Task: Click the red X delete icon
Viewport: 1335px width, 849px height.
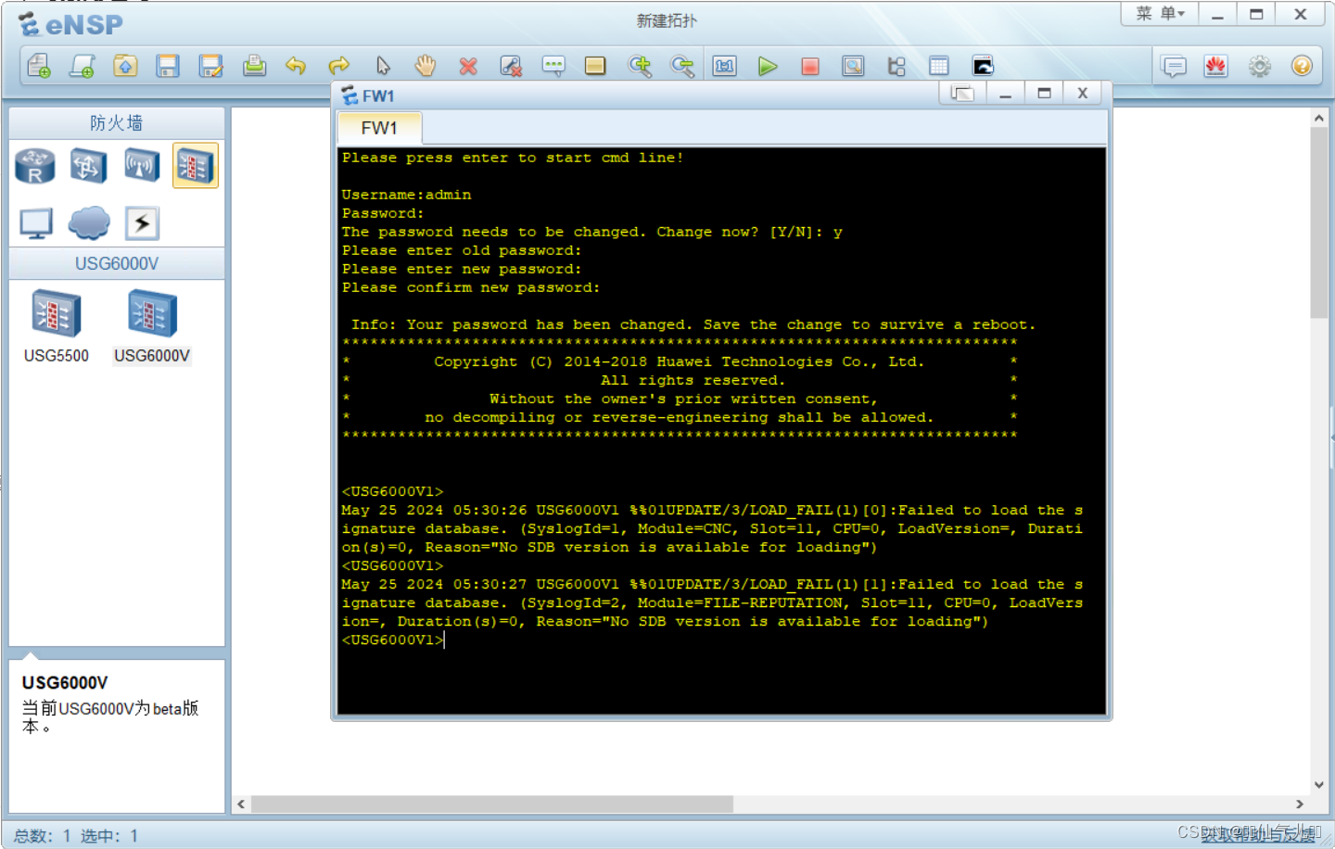Action: click(468, 66)
